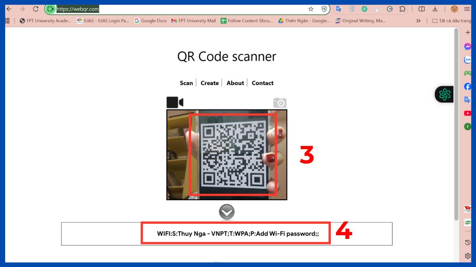The image size is (476, 267).
Task: Open the browser extensions puzzle icon
Action: click(402, 9)
